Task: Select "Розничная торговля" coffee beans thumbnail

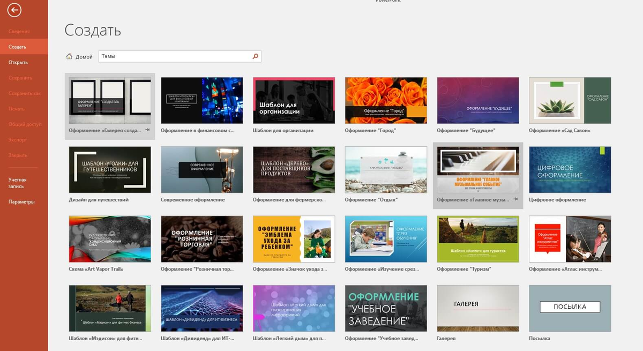Action: coord(202,239)
